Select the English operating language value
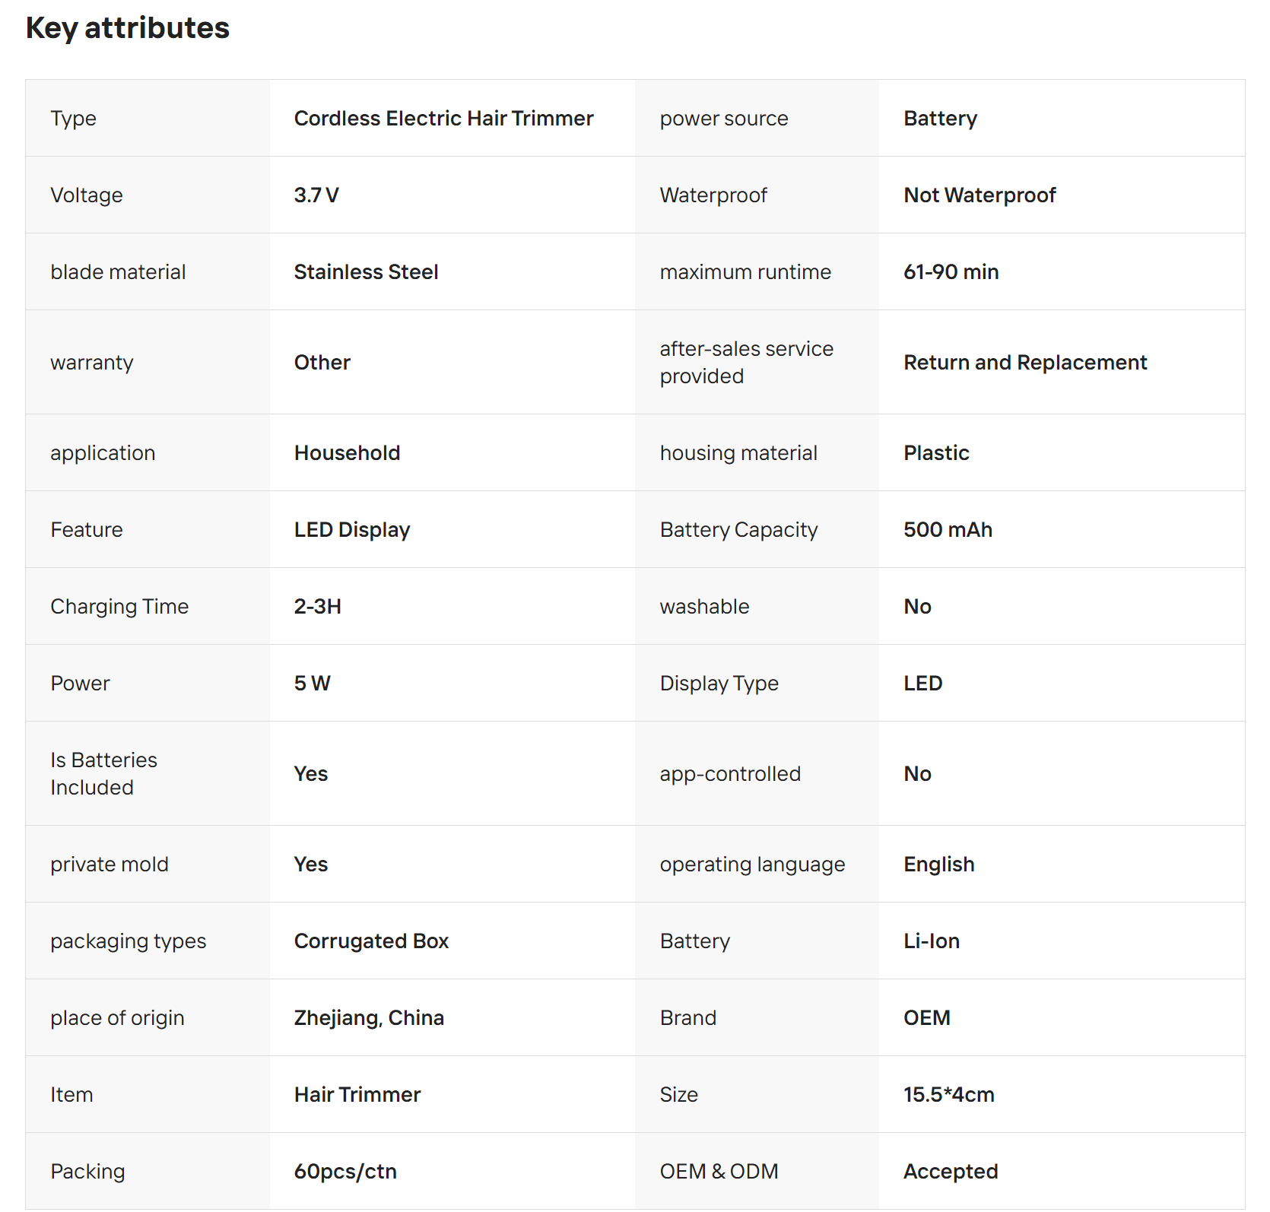 [938, 865]
